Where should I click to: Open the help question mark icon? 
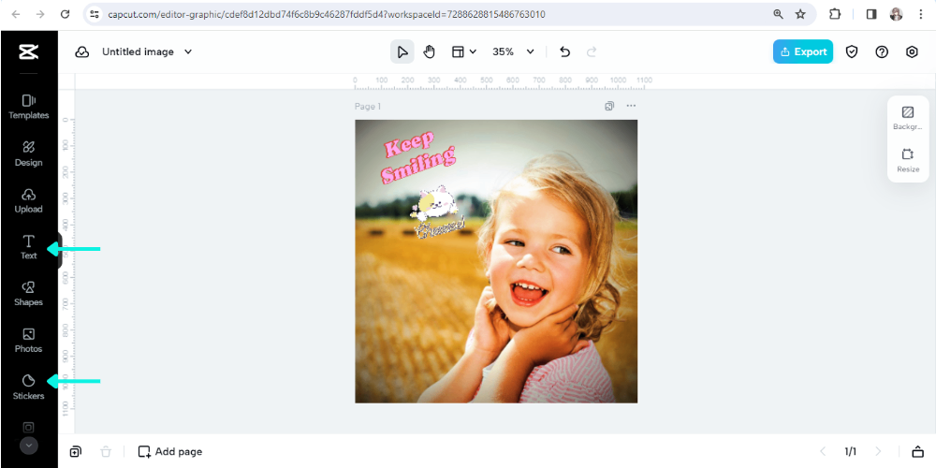[x=882, y=51]
